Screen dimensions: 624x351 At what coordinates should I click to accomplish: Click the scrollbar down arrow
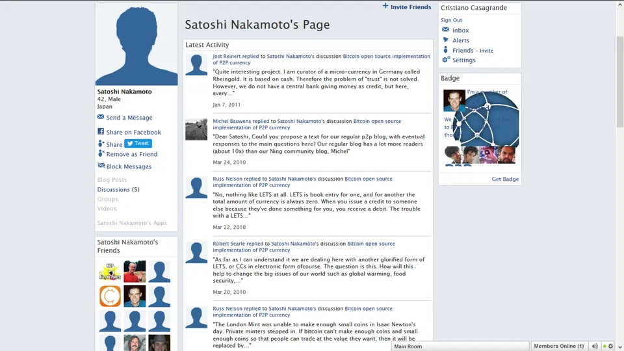click(x=620, y=347)
